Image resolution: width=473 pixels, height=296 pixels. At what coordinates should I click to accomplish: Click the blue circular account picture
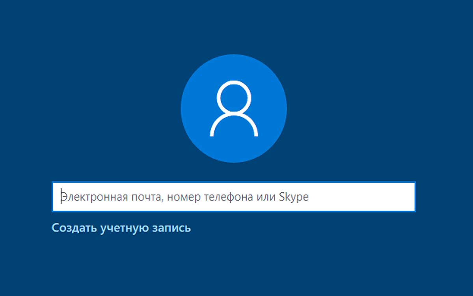234,109
